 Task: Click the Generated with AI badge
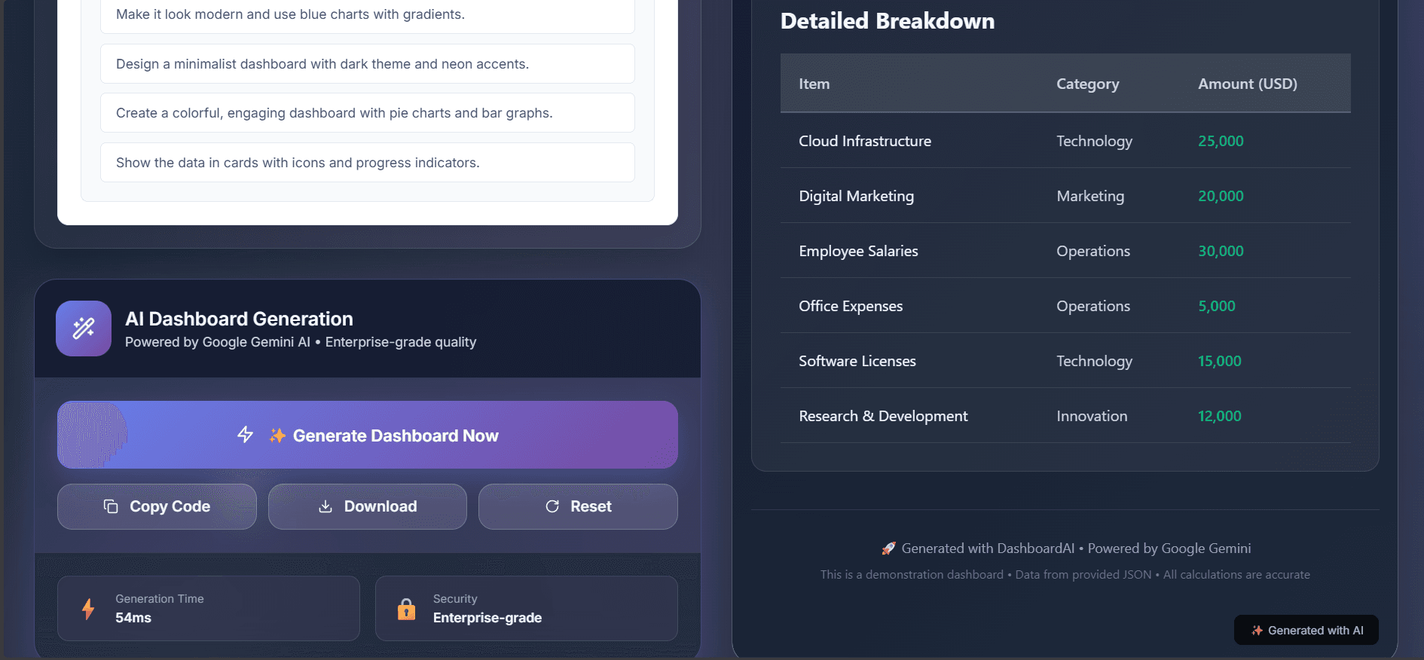(1306, 630)
